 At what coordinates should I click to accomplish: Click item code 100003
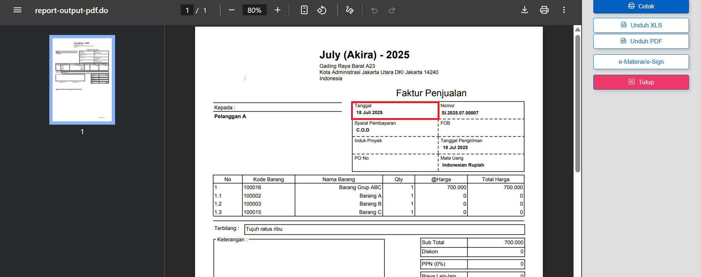click(252, 204)
